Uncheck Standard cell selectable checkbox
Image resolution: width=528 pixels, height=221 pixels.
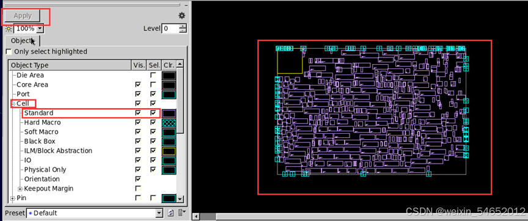coord(153,113)
